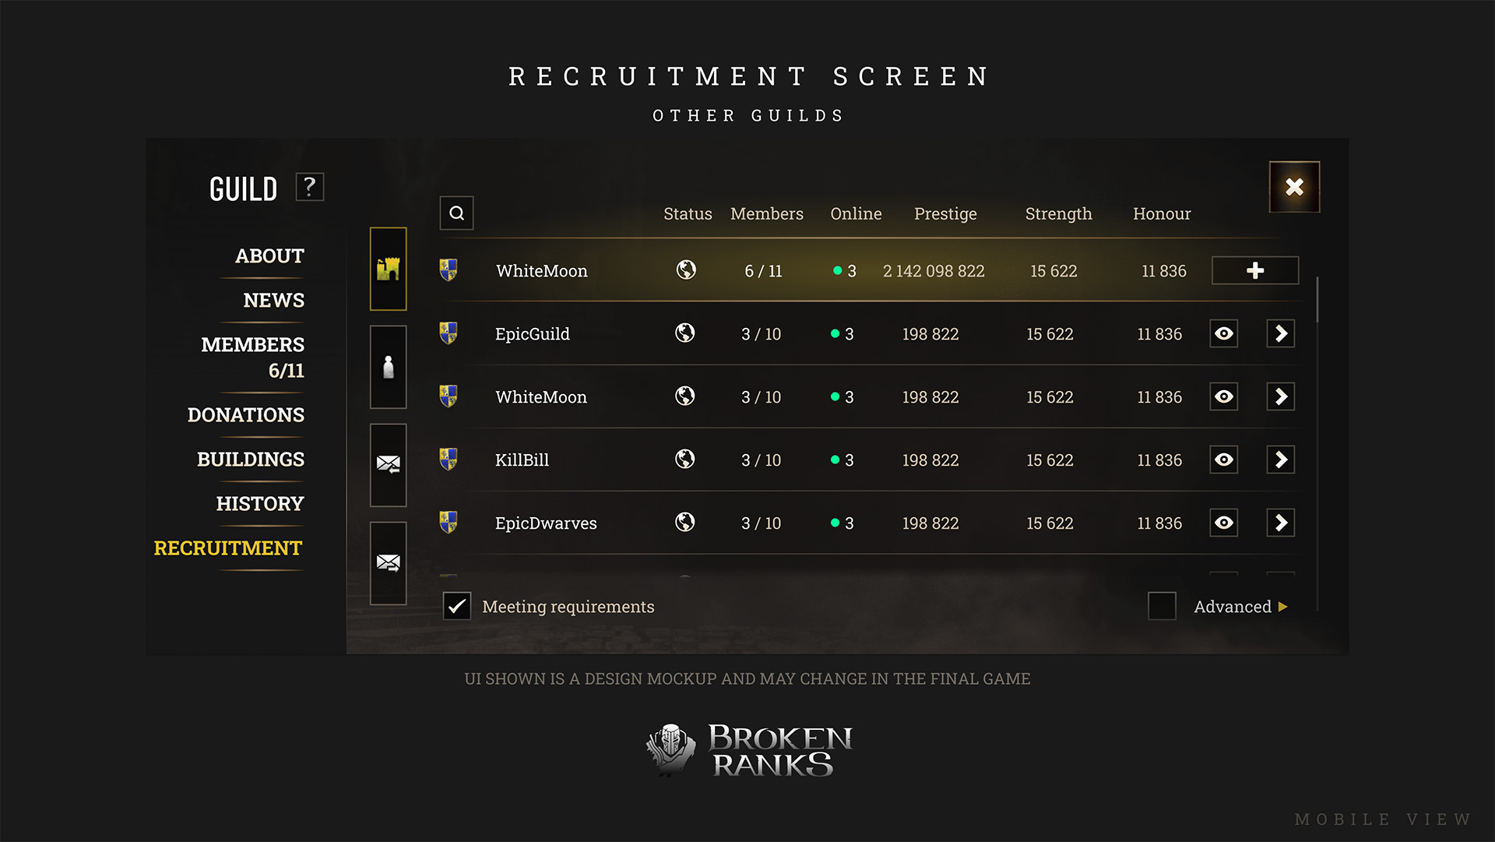The width and height of the screenshot is (1495, 842).
Task: Open the MEMBERS 6/11 section
Action: [x=252, y=358]
